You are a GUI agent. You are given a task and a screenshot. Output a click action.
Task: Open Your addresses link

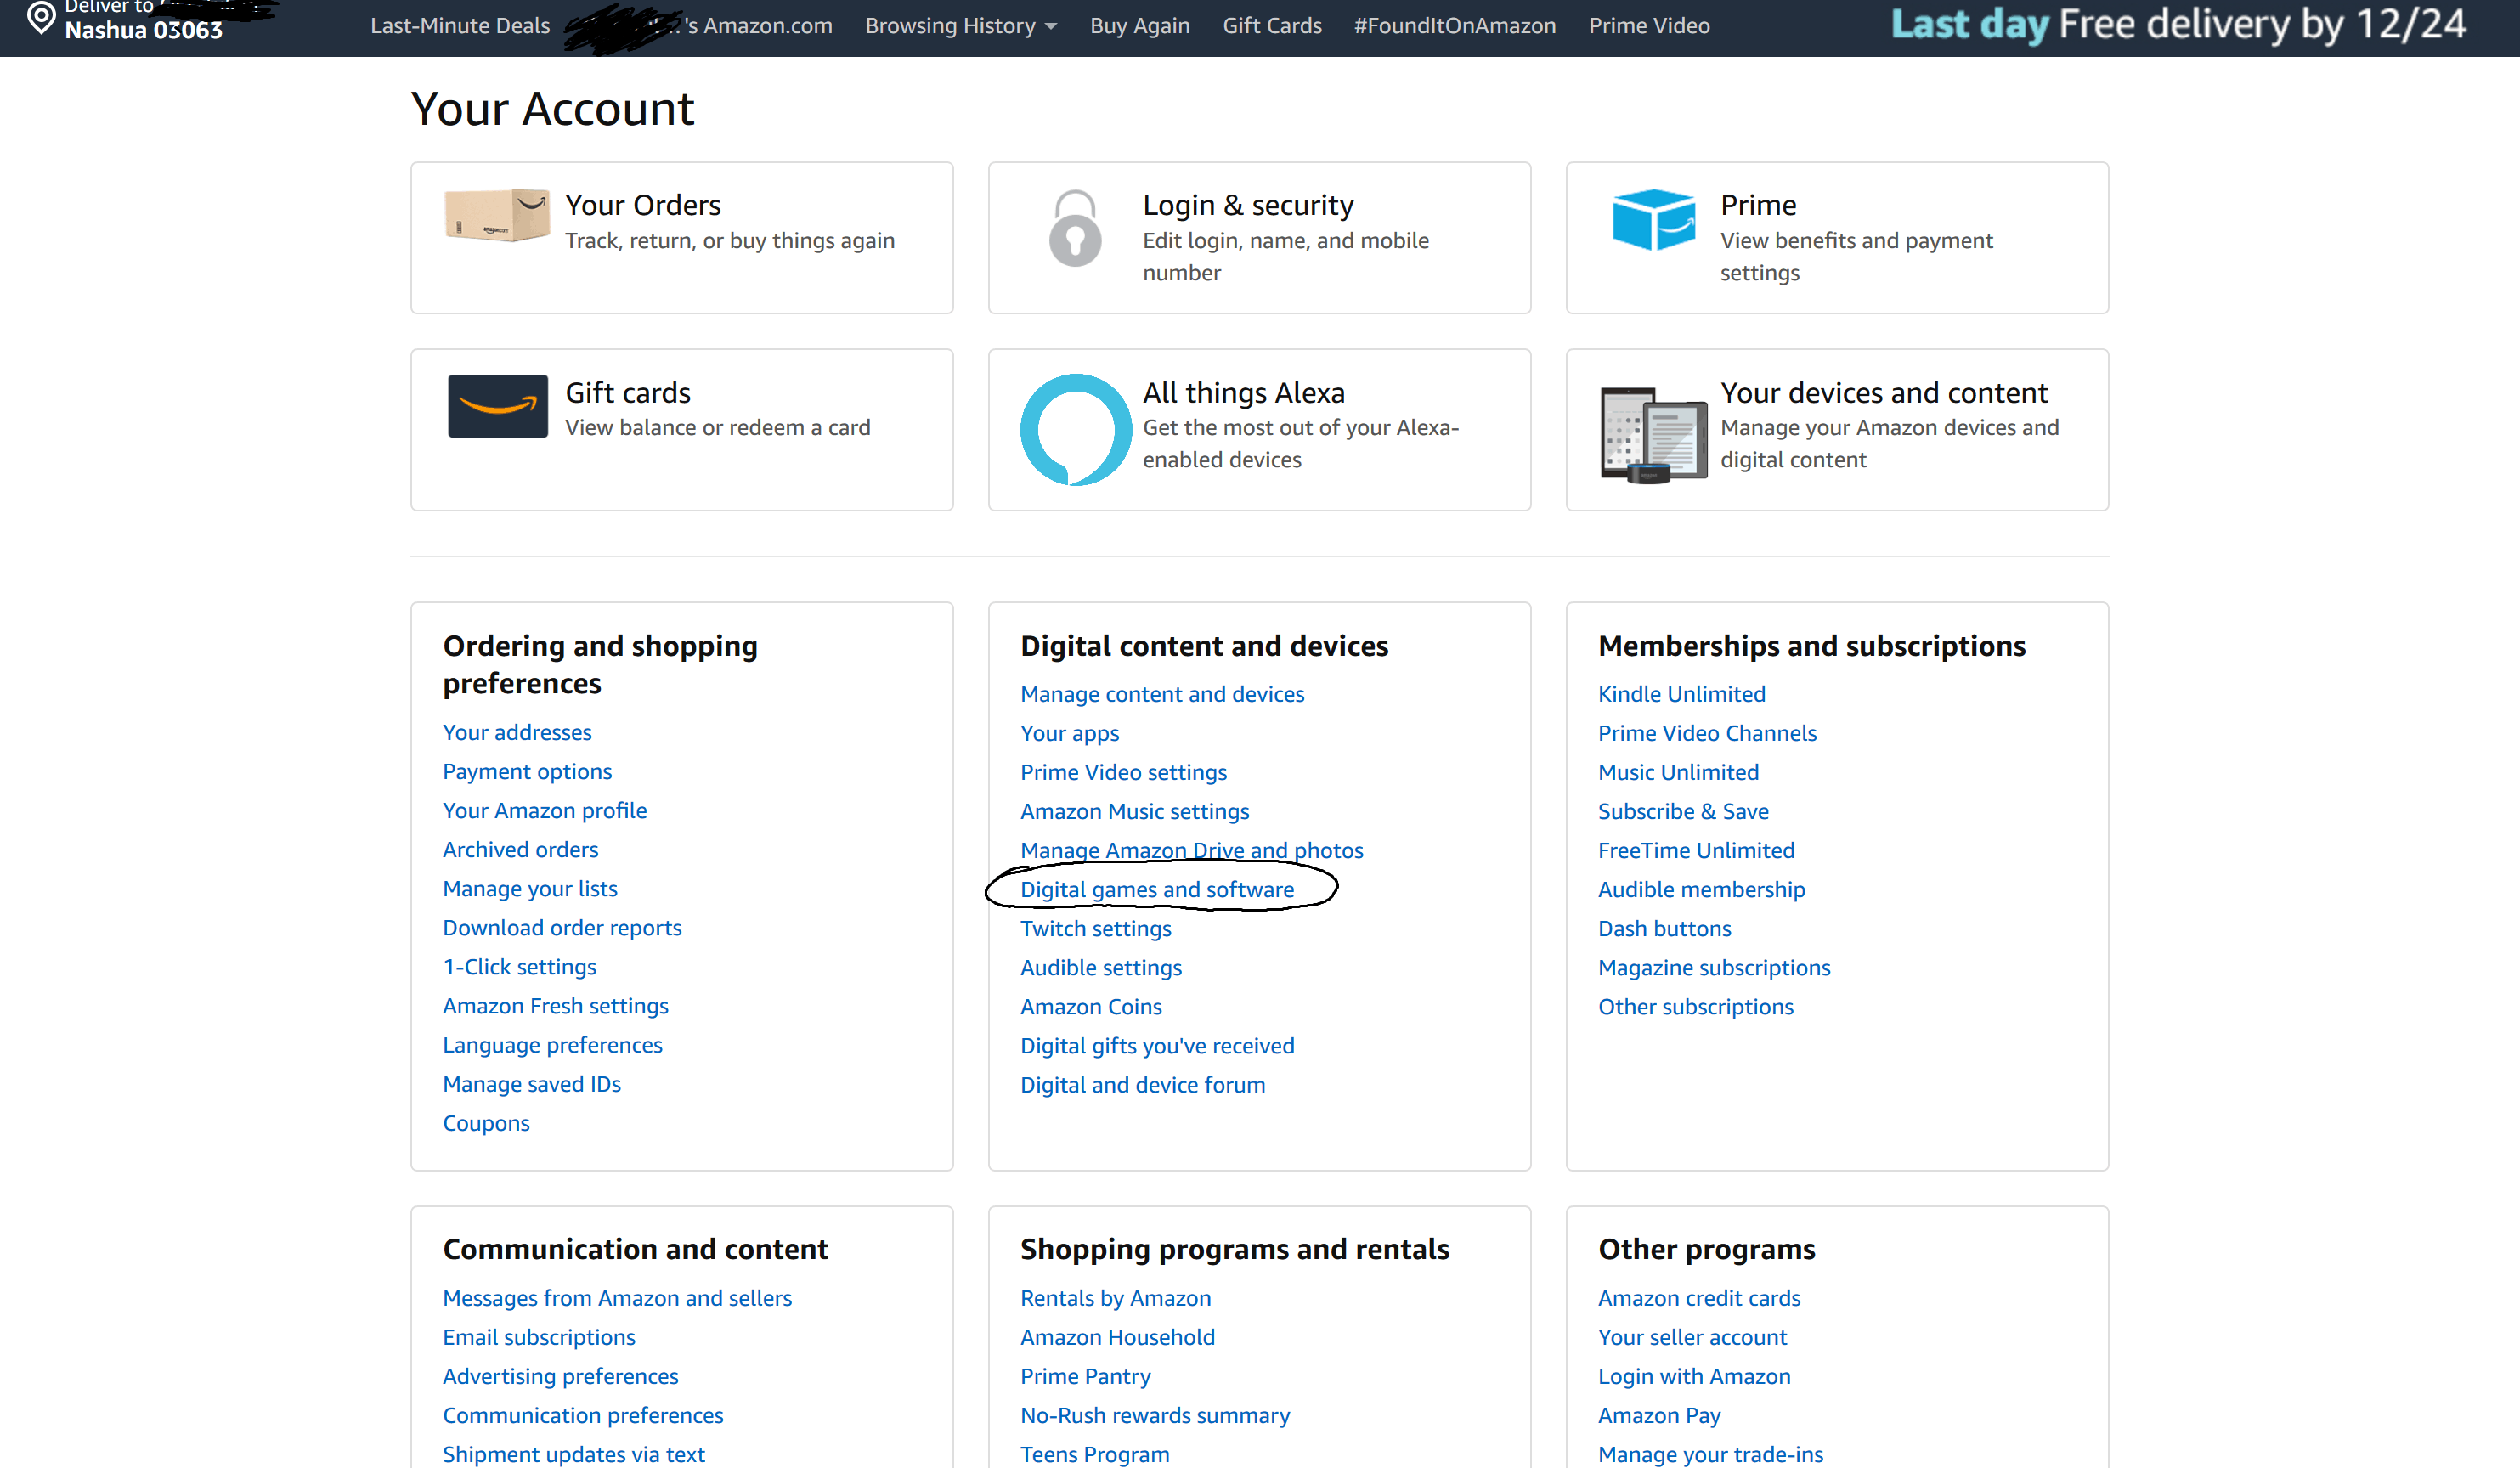click(517, 732)
